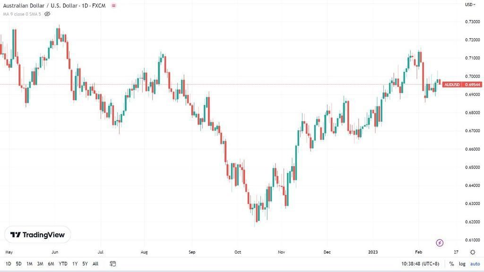The width and height of the screenshot is (484, 272).
Task: Open timezone menu showing 10:38:48 (UTC+8)
Action: tap(420, 263)
